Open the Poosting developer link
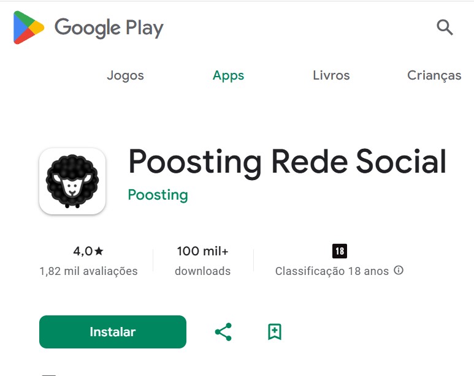 pyautogui.click(x=158, y=195)
